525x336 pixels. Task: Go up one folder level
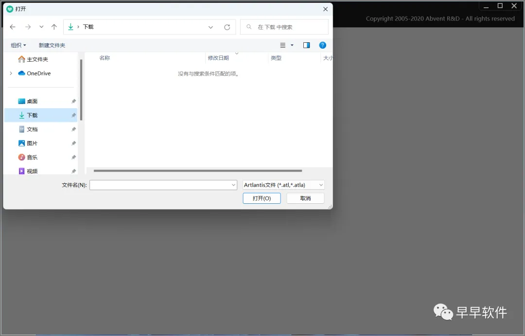(54, 27)
